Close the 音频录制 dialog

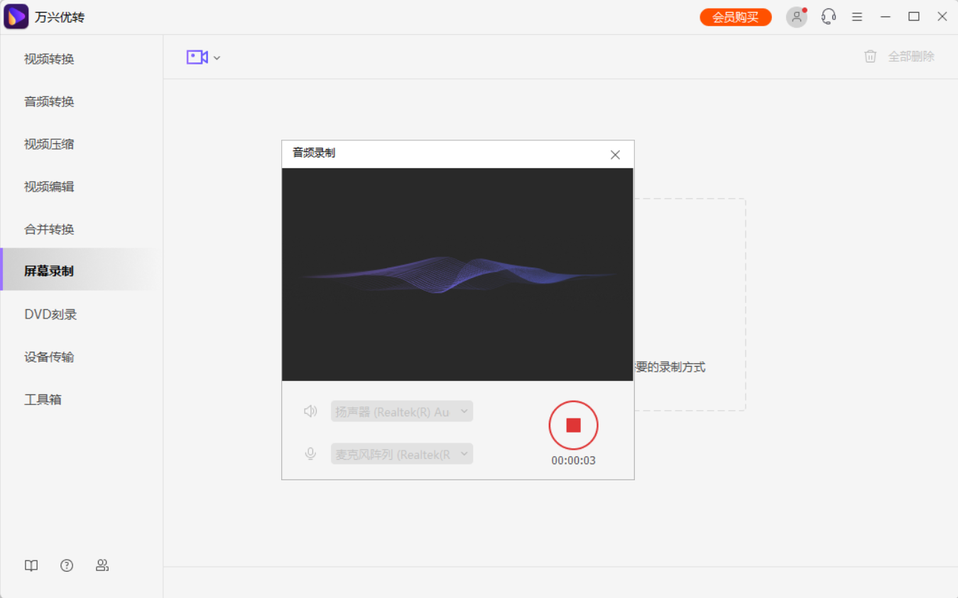tap(615, 154)
